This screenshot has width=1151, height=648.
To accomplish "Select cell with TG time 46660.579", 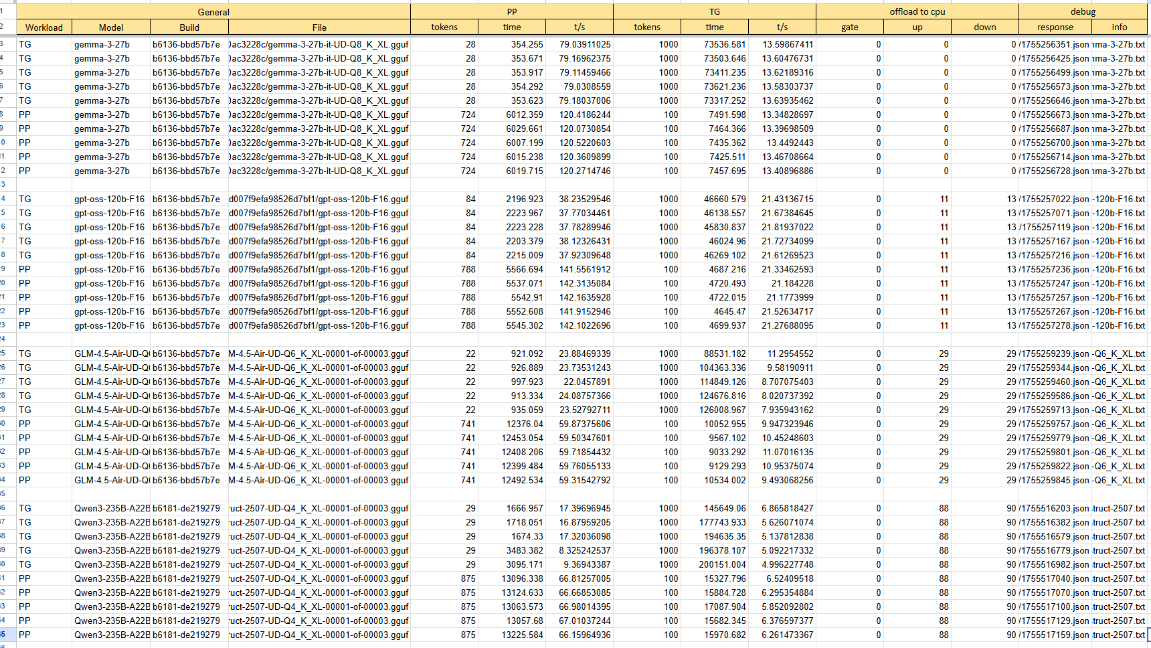I will click(x=715, y=199).
